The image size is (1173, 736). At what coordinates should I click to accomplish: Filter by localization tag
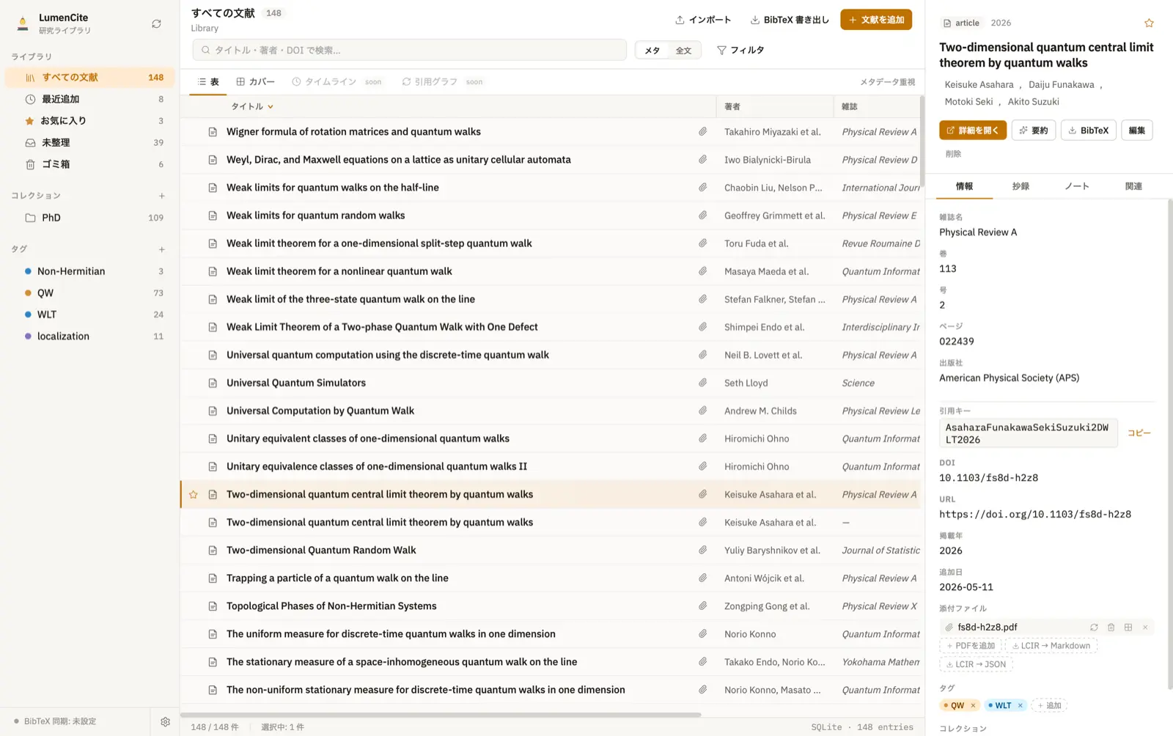click(x=90, y=336)
